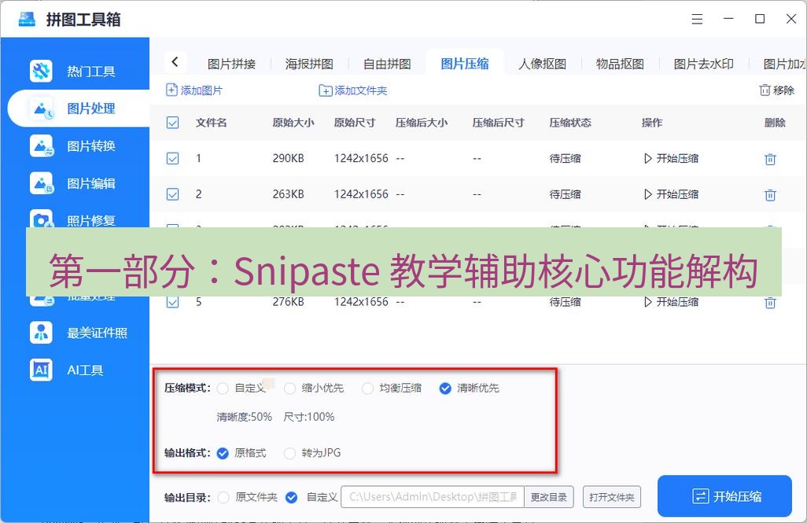
Task: Switch to the 图片去水印 tab
Action: (703, 64)
